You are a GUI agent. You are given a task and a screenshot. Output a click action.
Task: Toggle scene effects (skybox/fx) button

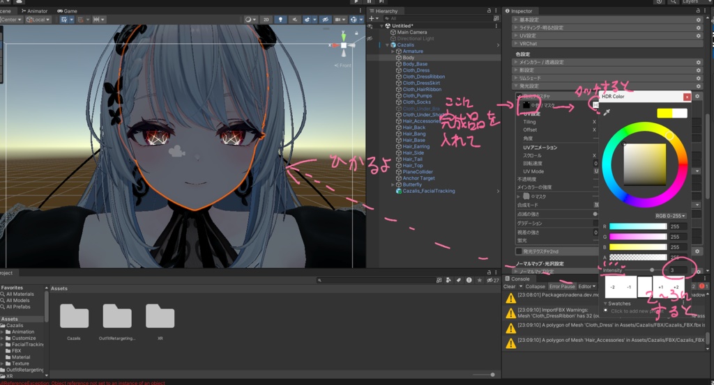point(309,19)
